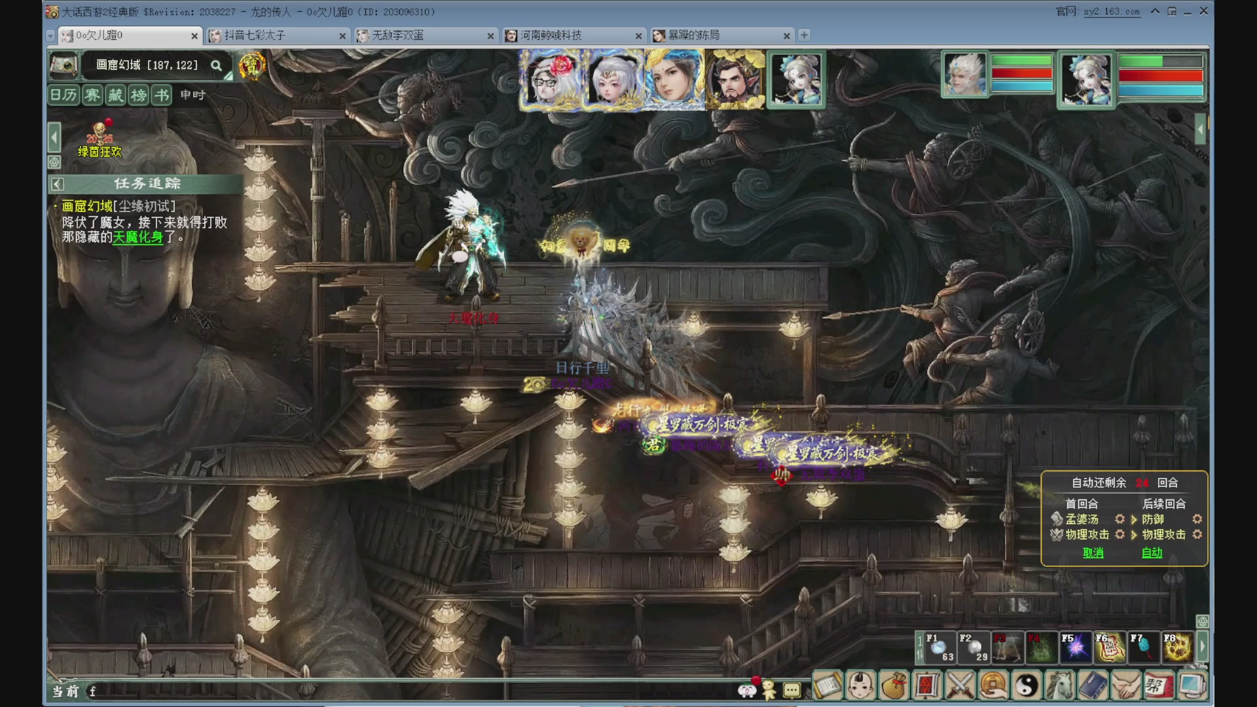The height and width of the screenshot is (707, 1257).
Task: Open the money bag inventory icon
Action: point(893,685)
